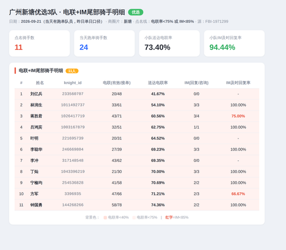This screenshot has height=250, width=286.
Task: Click the IM及时回复率 column header
Action: click(238, 83)
